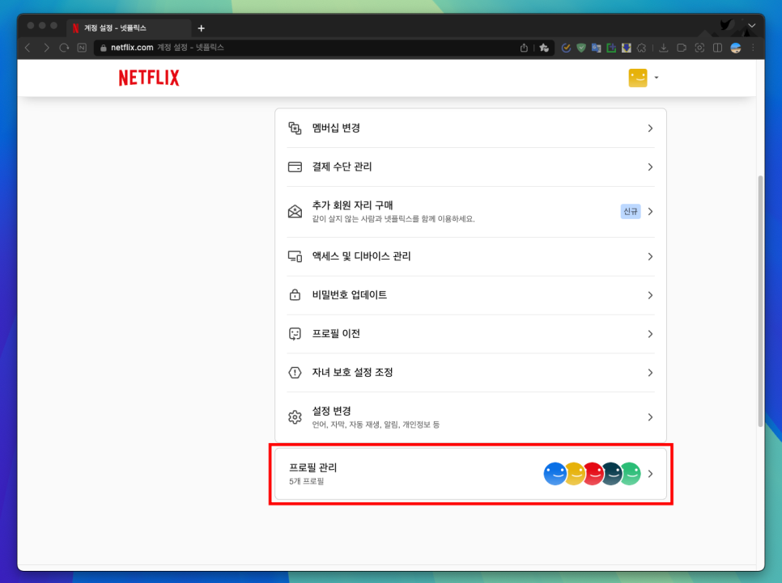Open the browser user profile picture
The width and height of the screenshot is (782, 583).
coord(736,48)
